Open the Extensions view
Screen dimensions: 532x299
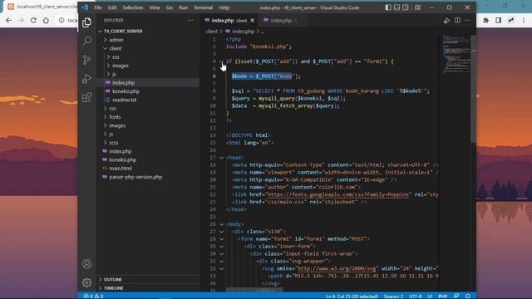86,98
